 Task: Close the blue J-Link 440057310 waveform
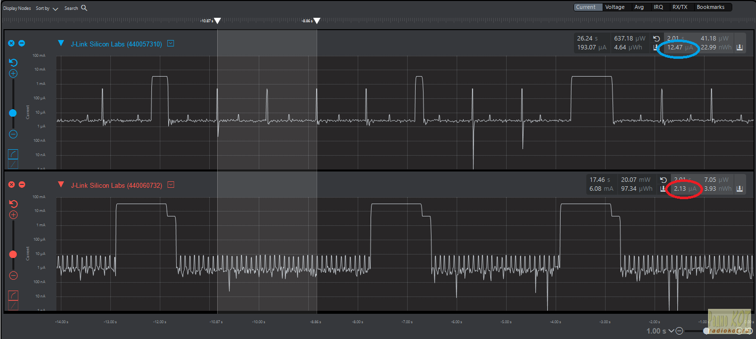point(11,43)
